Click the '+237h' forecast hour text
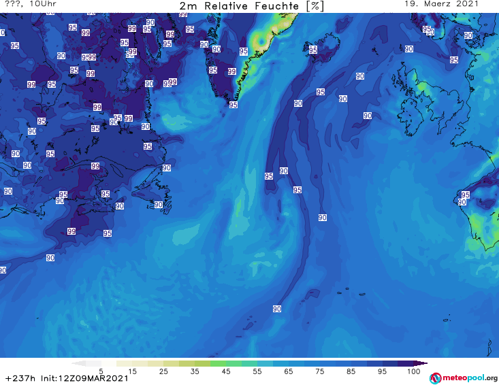The image size is (499, 385). [x=20, y=378]
